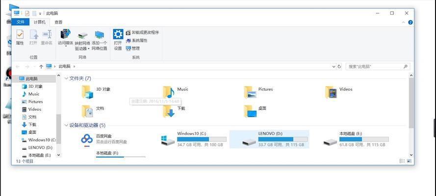
Task: Click the 本地磁盘 (E:) usage bar
Action: 364,139
